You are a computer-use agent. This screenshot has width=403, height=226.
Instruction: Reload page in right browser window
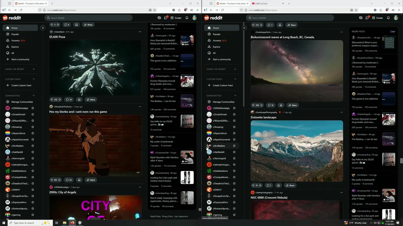pos(222,10)
